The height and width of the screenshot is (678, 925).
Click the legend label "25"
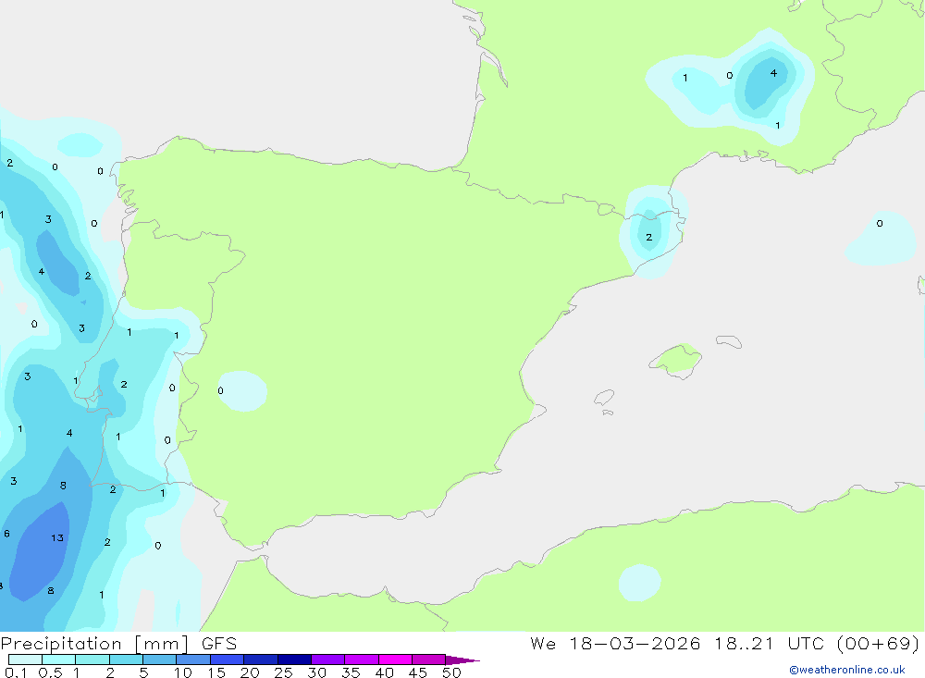(283, 672)
